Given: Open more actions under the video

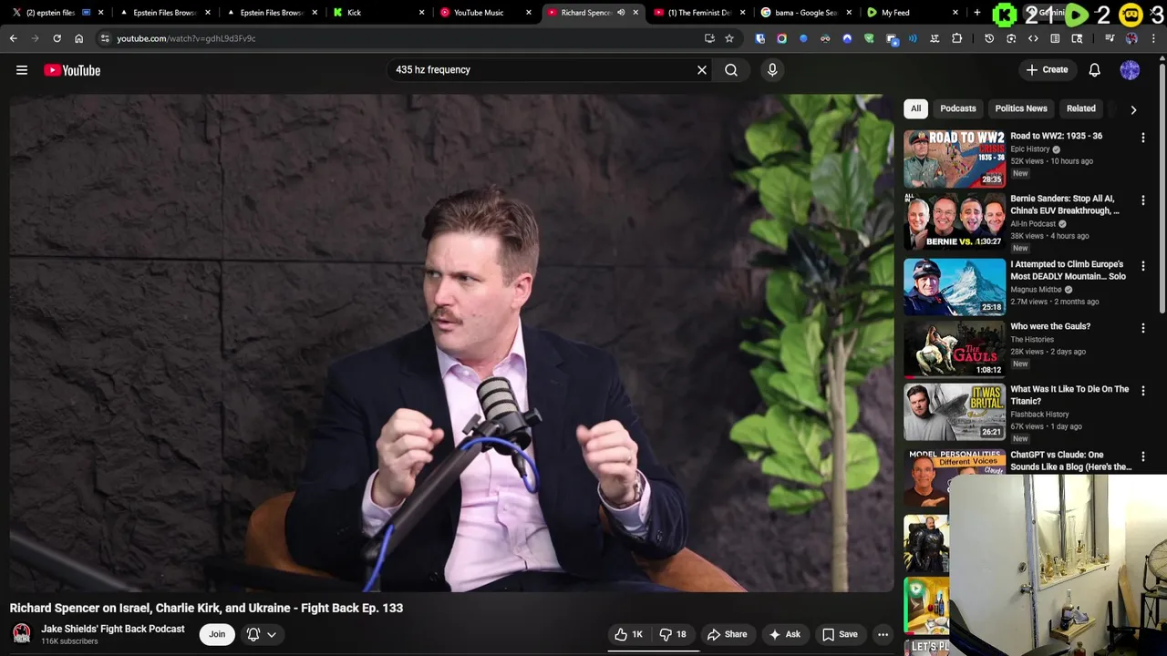Looking at the screenshot, I should tap(883, 634).
